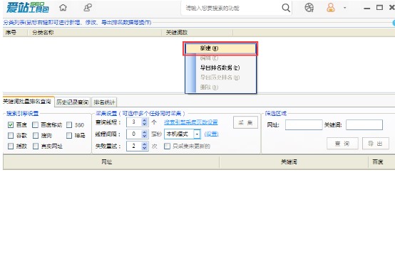The height and width of the screenshot is (256, 395).
Task: Click the 百度 results column header
Action: [x=381, y=162]
